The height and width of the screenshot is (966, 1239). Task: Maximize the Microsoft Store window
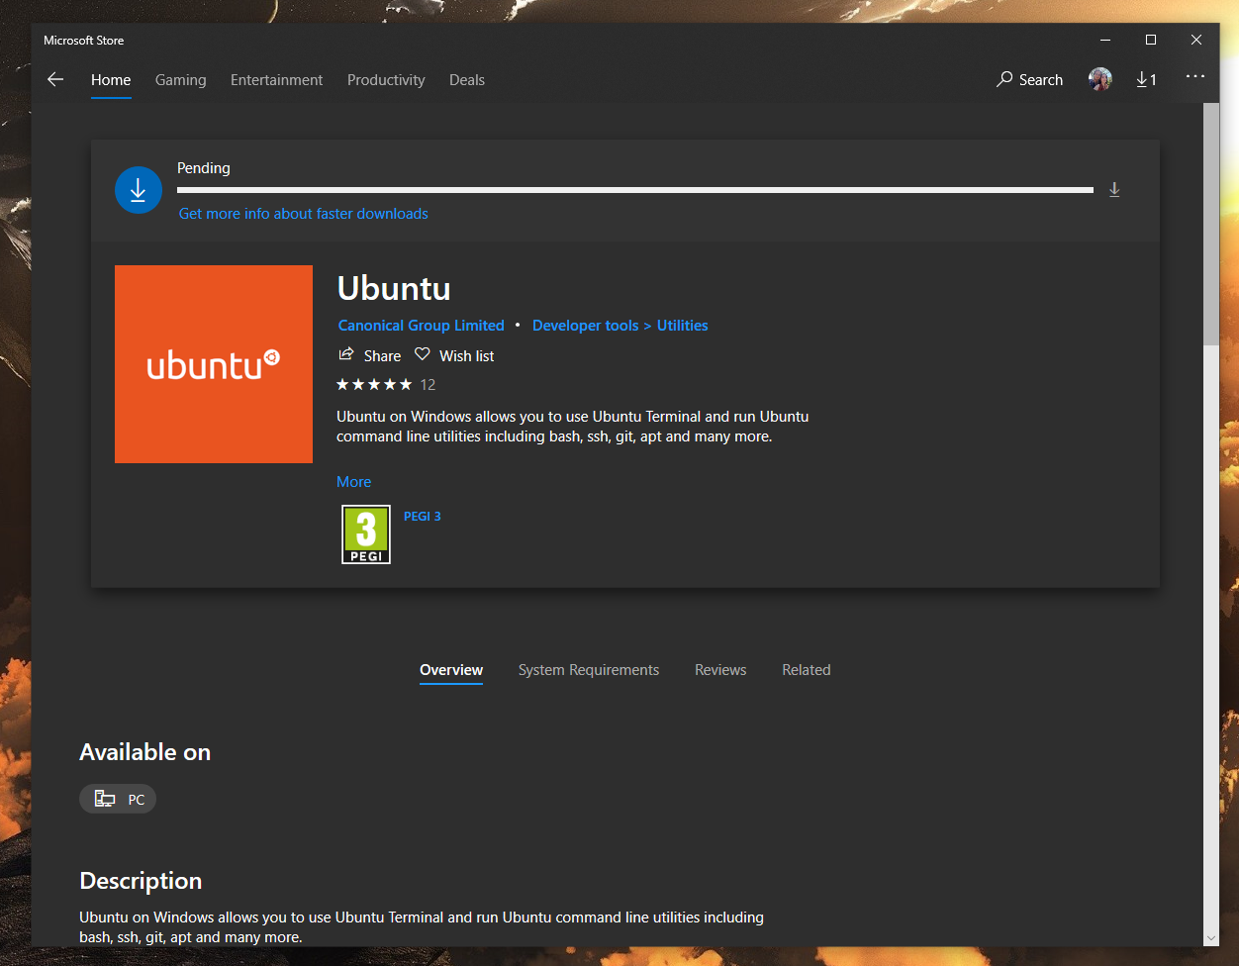tap(1151, 40)
